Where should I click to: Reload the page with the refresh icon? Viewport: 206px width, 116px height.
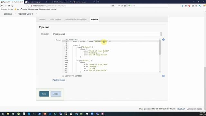(9, 6)
